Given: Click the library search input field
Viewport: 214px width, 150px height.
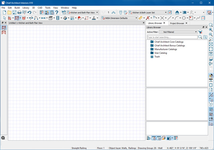Looking at the screenshot, I should pos(172,37).
